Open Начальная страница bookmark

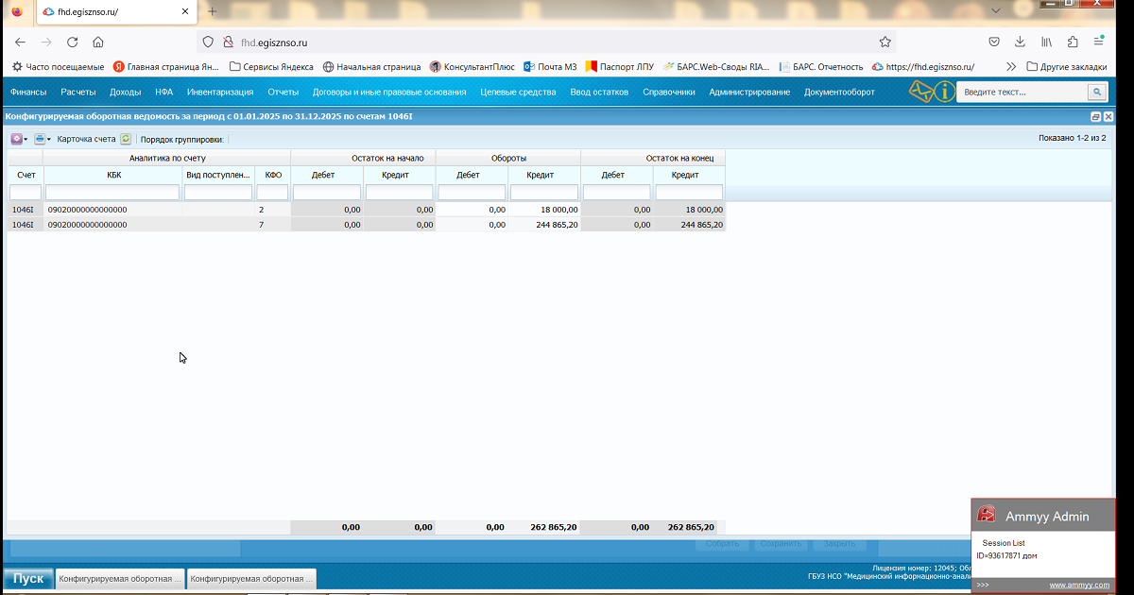pos(371,67)
